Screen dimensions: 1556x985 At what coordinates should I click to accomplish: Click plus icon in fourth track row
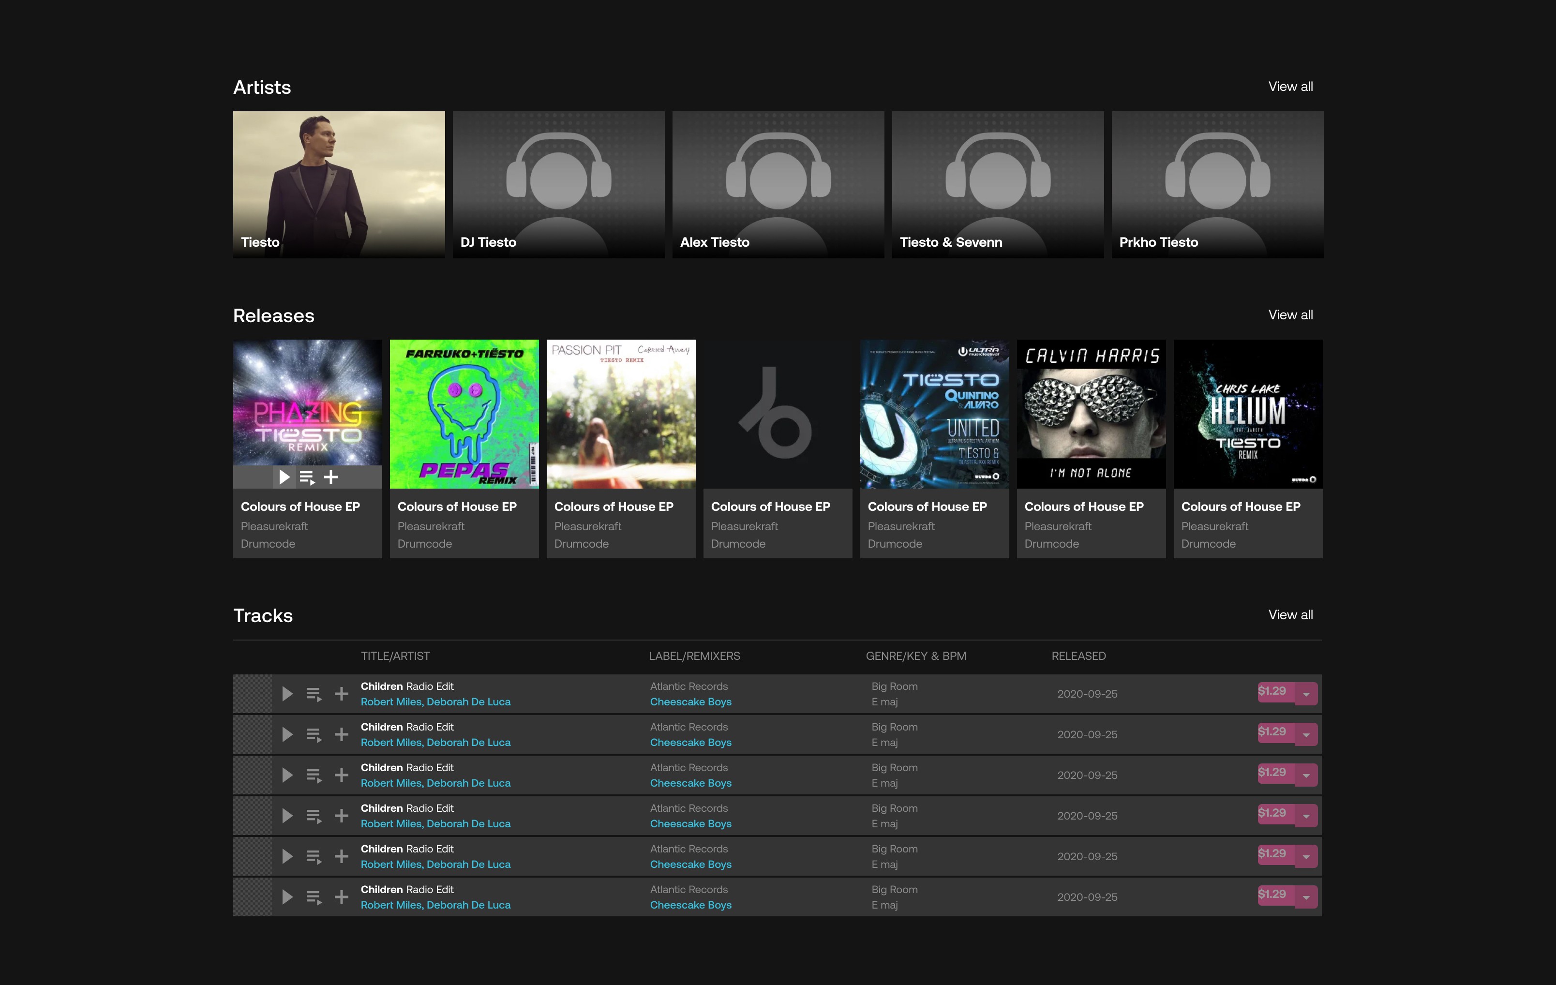341,816
